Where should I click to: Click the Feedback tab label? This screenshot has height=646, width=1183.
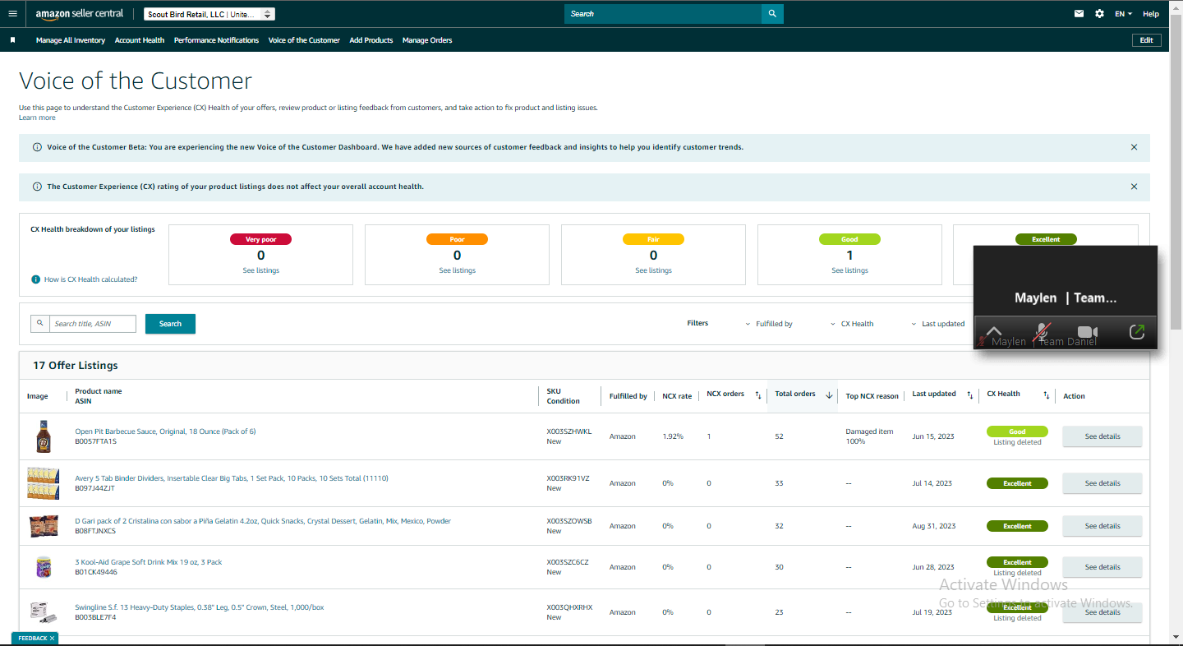[32, 638]
